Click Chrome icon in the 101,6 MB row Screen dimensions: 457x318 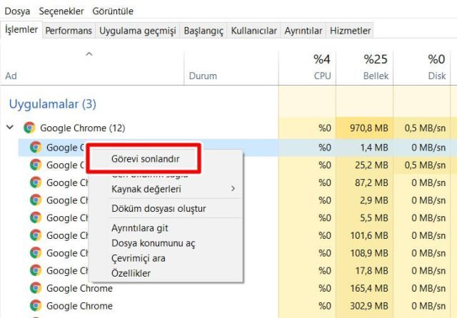coord(36,235)
